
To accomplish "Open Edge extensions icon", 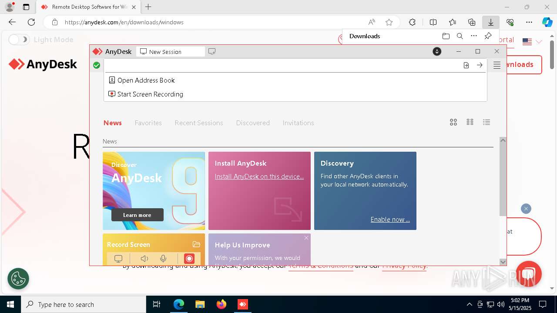I will click(x=412, y=22).
